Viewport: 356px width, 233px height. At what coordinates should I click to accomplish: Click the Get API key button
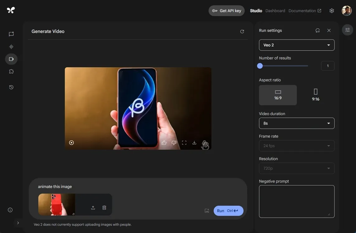227,10
